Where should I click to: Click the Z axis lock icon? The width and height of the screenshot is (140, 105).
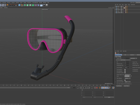click(4, 5)
